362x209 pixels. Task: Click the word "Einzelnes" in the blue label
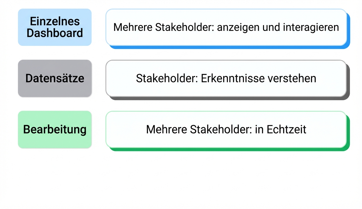(55, 21)
